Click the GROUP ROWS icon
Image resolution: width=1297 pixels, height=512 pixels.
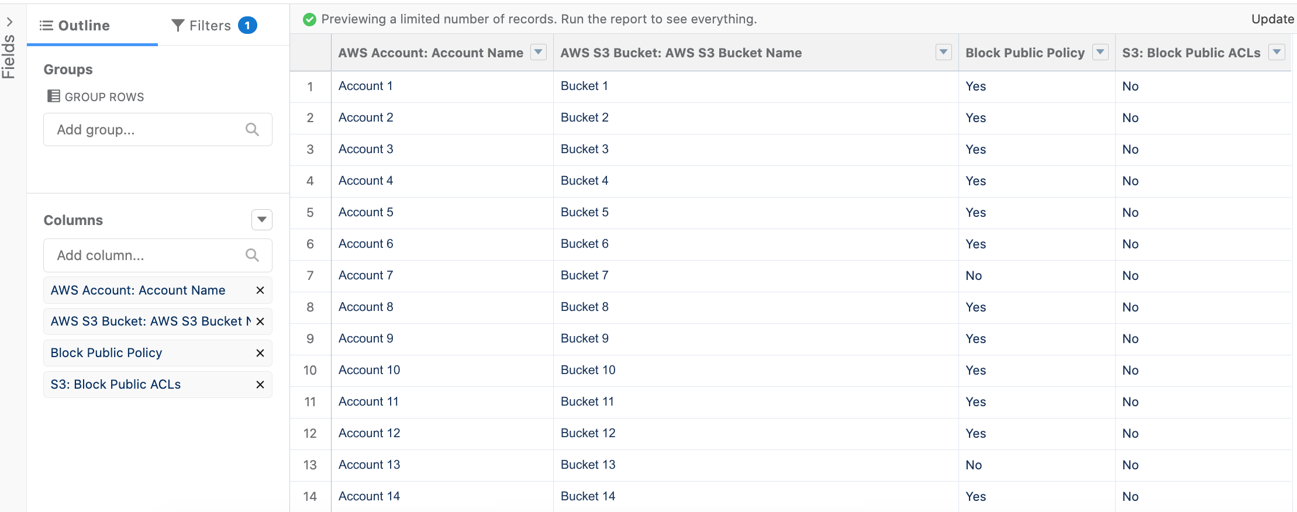(x=54, y=96)
